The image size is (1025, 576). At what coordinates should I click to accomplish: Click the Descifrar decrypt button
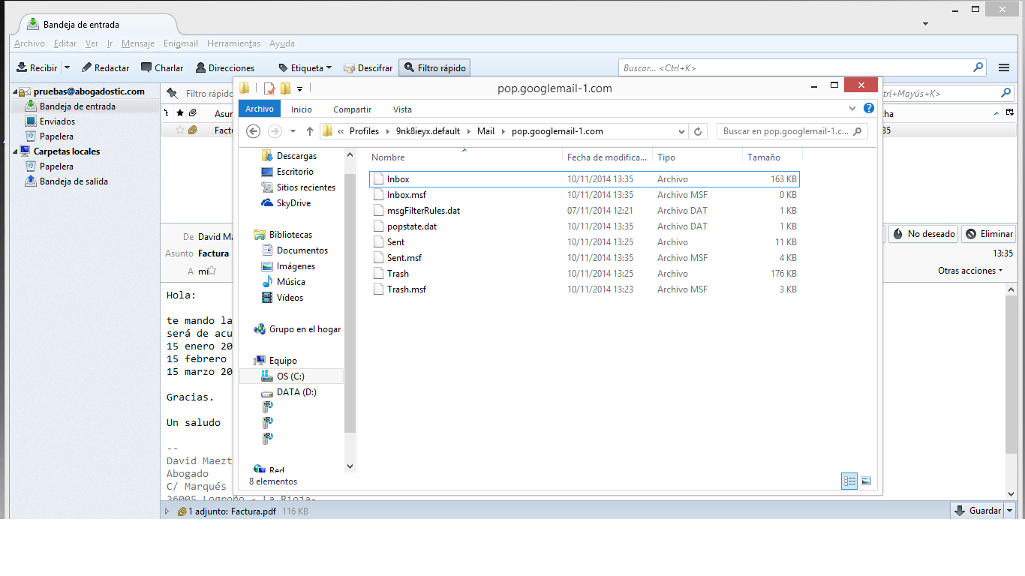(x=368, y=67)
